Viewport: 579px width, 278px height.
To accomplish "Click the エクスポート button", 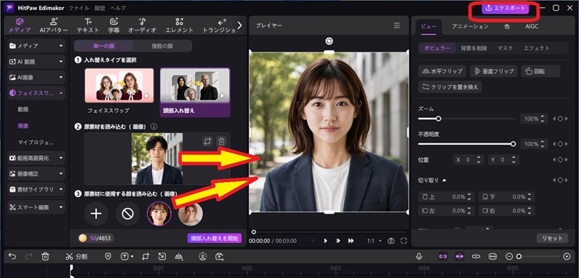I will pos(505,8).
